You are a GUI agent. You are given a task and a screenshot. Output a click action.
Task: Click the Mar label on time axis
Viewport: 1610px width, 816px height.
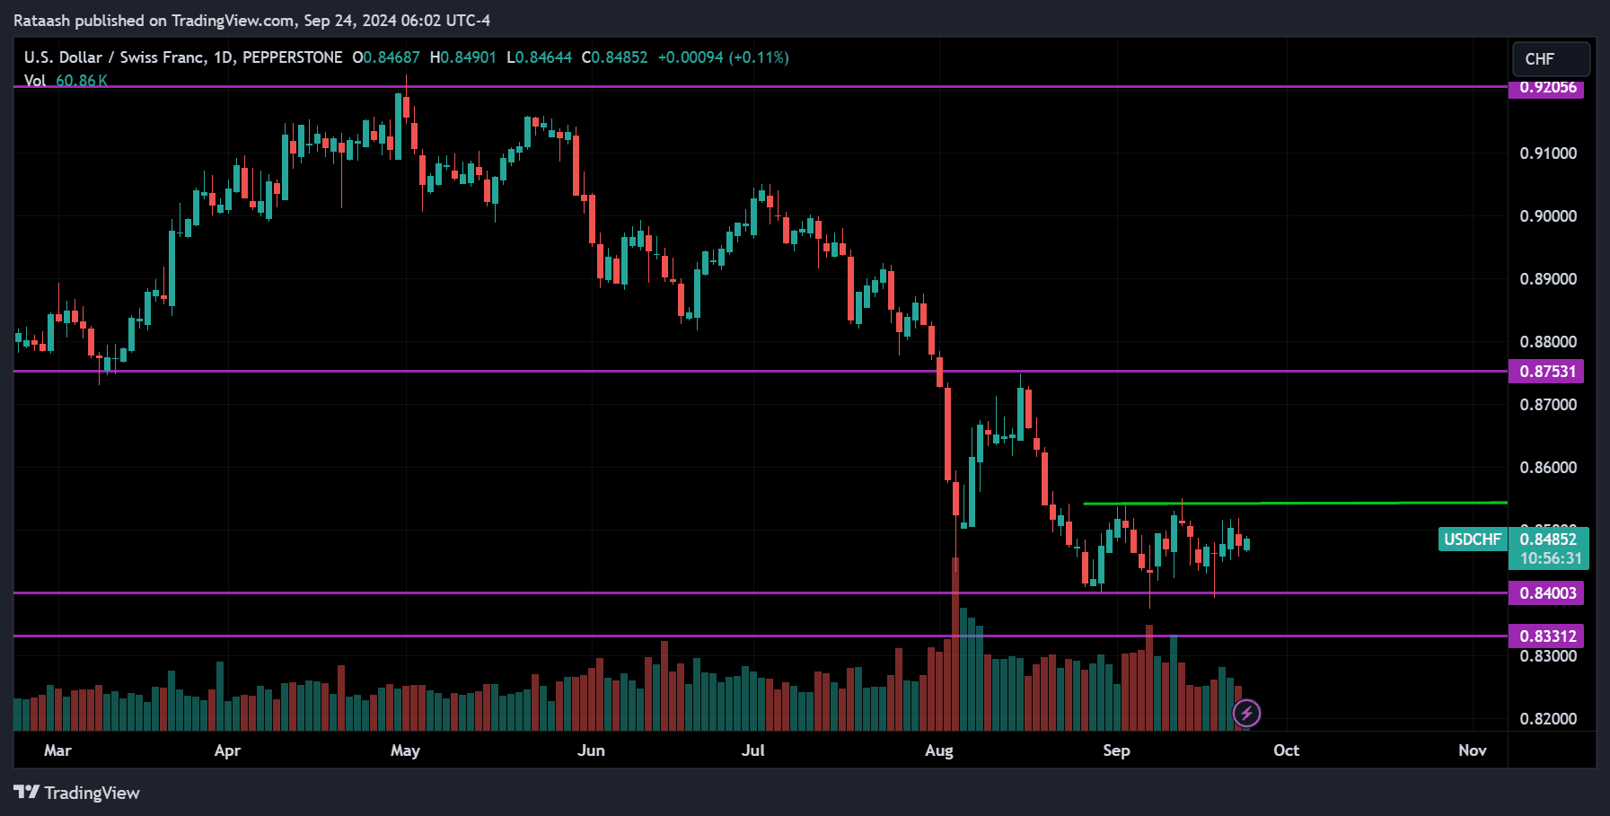[x=57, y=750]
